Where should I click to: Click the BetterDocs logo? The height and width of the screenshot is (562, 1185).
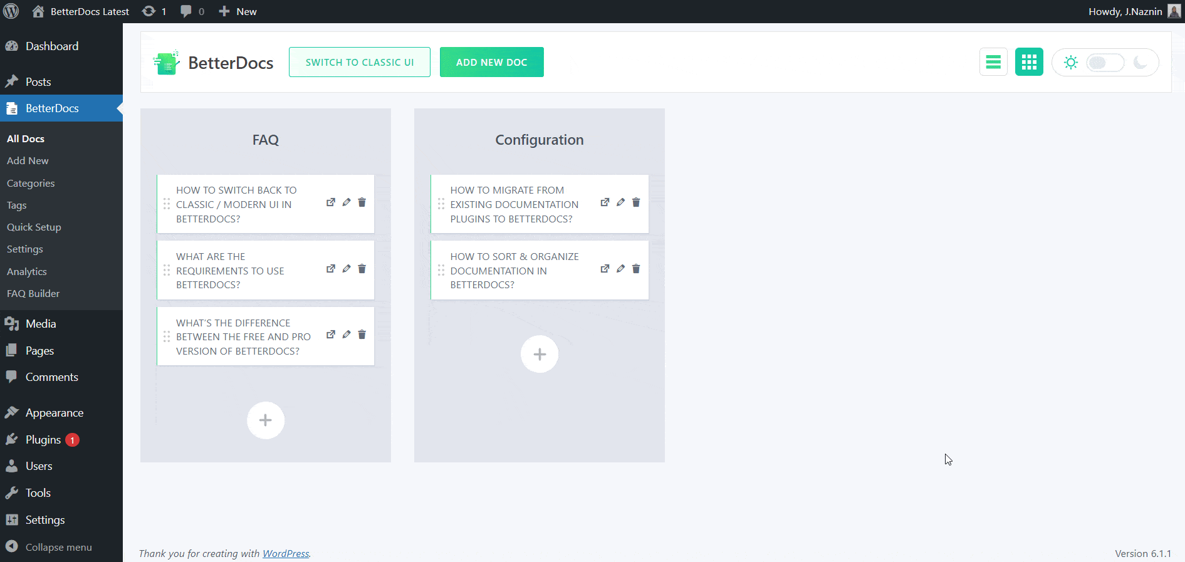(x=213, y=63)
